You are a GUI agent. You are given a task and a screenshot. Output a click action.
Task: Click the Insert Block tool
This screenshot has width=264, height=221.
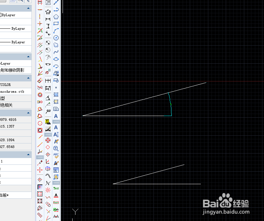pos(56,73)
